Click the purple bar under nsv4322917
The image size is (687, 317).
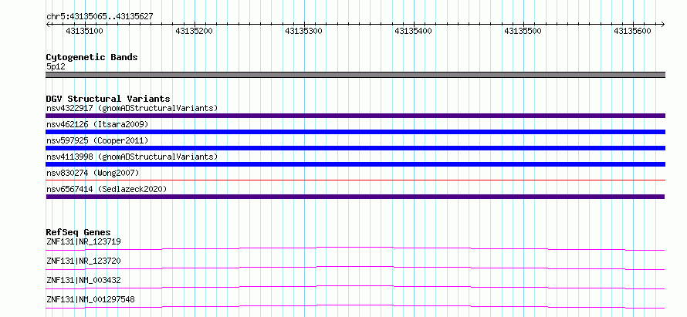click(355, 116)
